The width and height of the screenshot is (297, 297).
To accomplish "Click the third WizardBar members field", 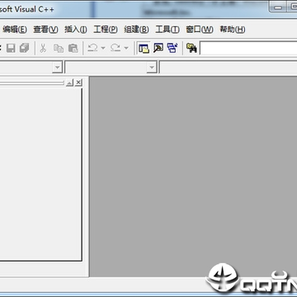I will 229,68.
